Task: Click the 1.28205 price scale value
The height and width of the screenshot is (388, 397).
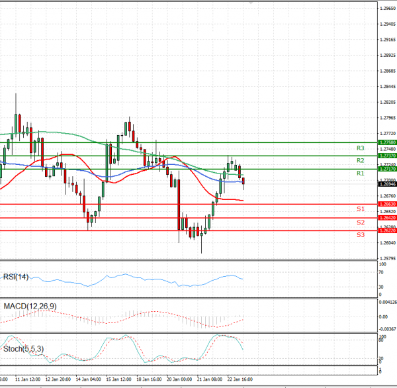Action: point(388,102)
